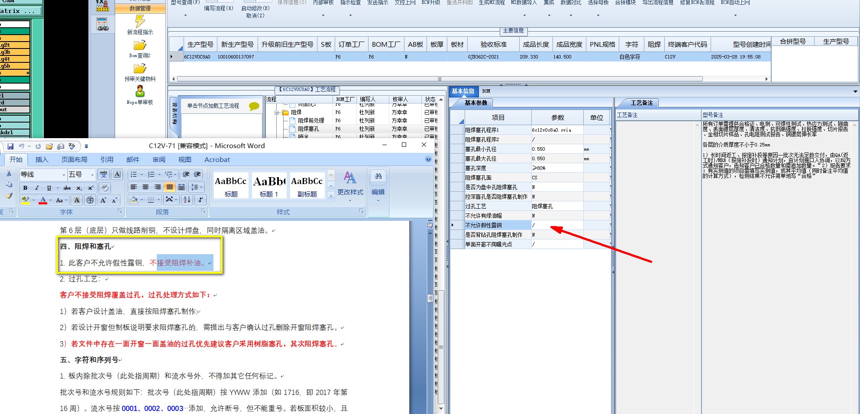Insert enclosed character (字 in circle)
The image size is (860, 414).
(x=90, y=200)
